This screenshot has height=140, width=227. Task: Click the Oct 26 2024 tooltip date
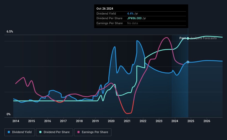pyautogui.click(x=105, y=9)
